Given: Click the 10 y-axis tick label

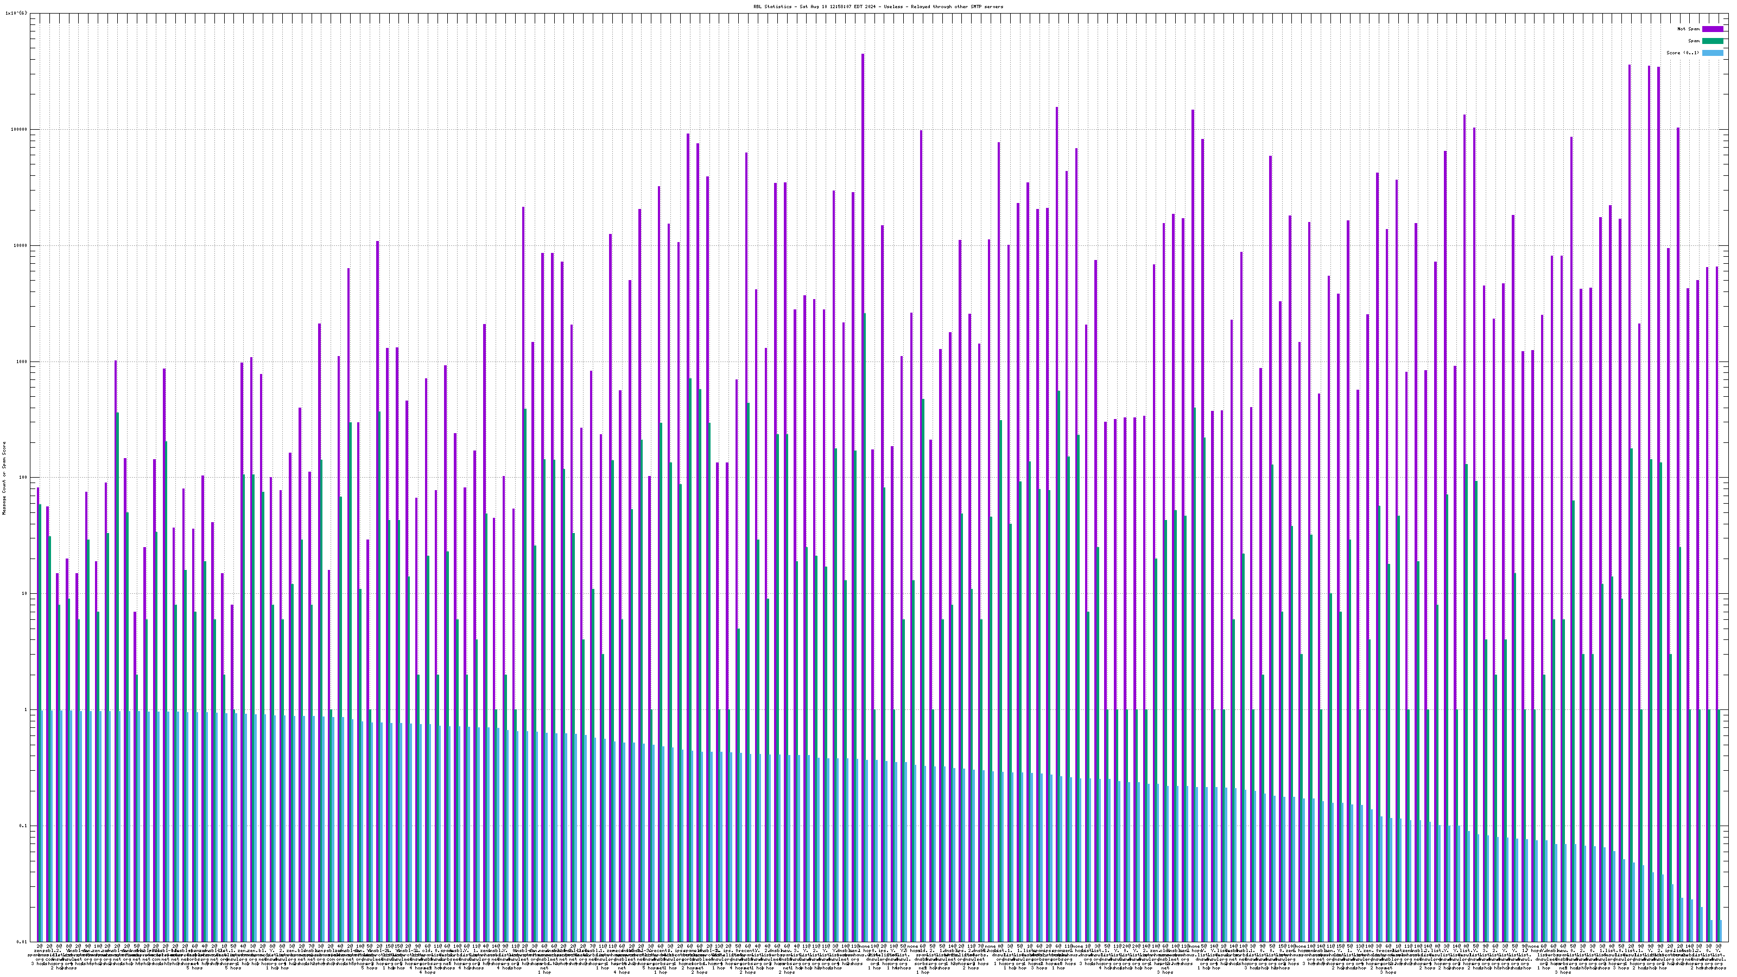Looking at the screenshot, I should 26,593.
